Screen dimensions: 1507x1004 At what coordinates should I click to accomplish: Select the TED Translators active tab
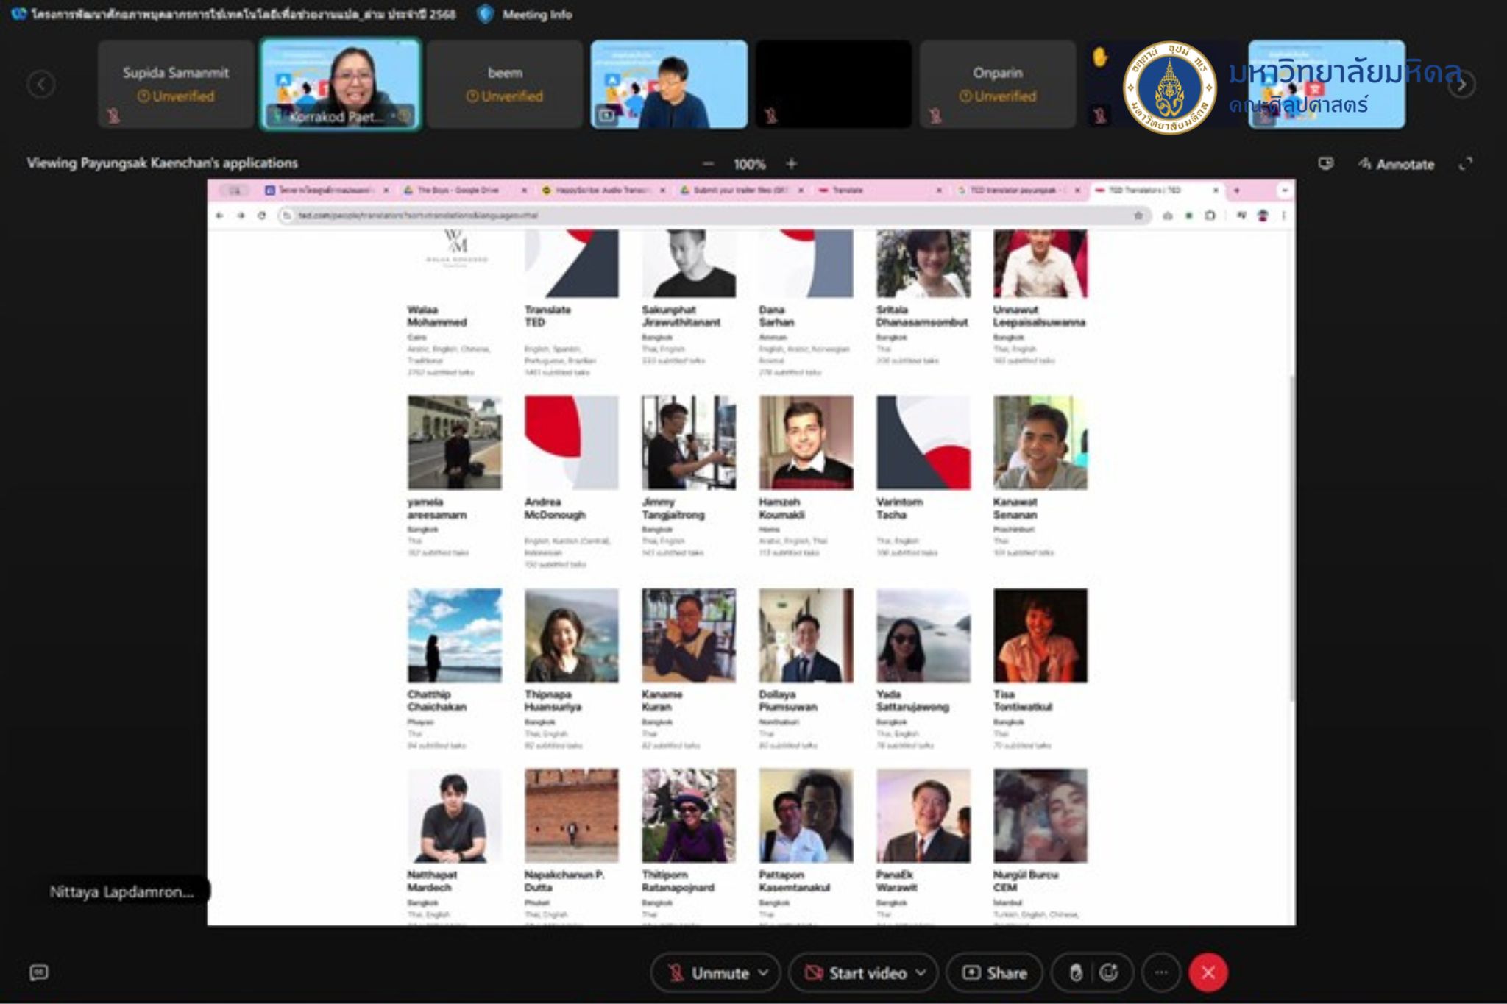1156,191
